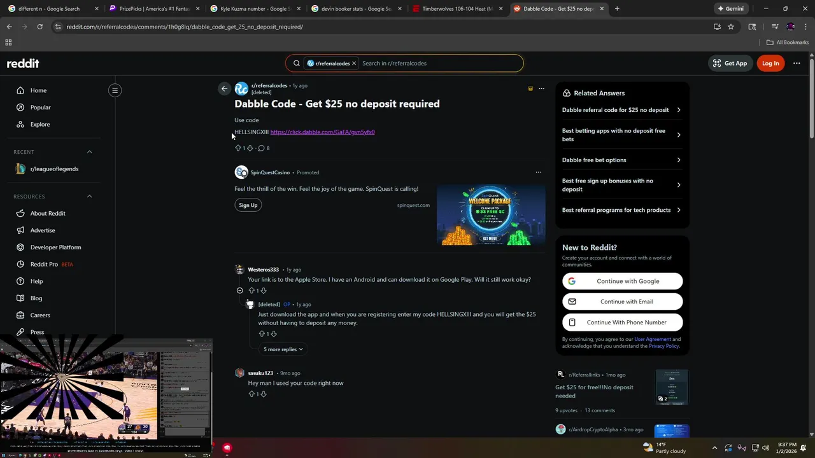
Task: Open a new browser tab
Action: pos(617,9)
